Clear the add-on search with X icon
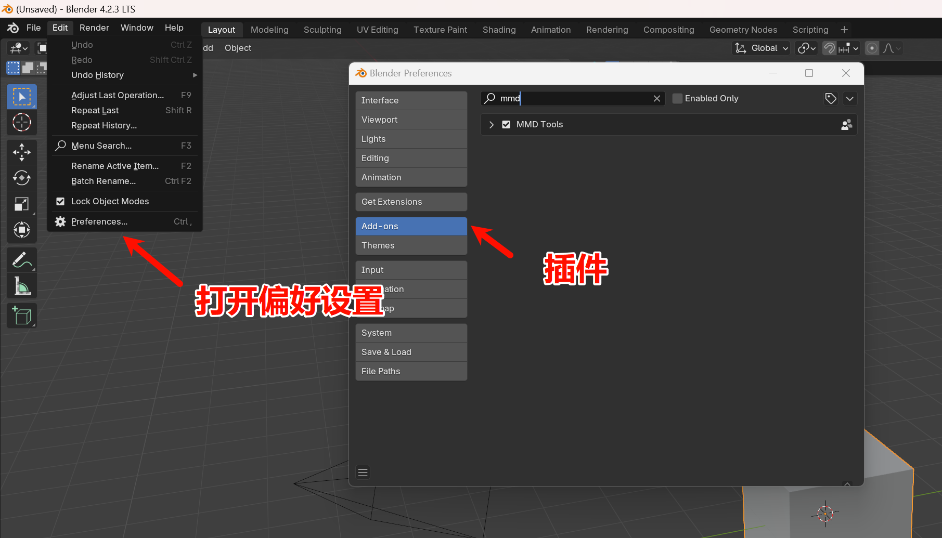This screenshot has width=942, height=538. (657, 99)
